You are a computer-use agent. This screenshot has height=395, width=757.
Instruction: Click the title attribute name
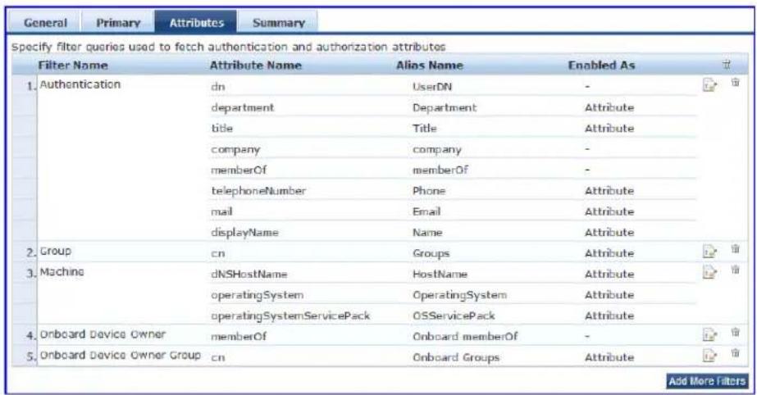(x=221, y=129)
